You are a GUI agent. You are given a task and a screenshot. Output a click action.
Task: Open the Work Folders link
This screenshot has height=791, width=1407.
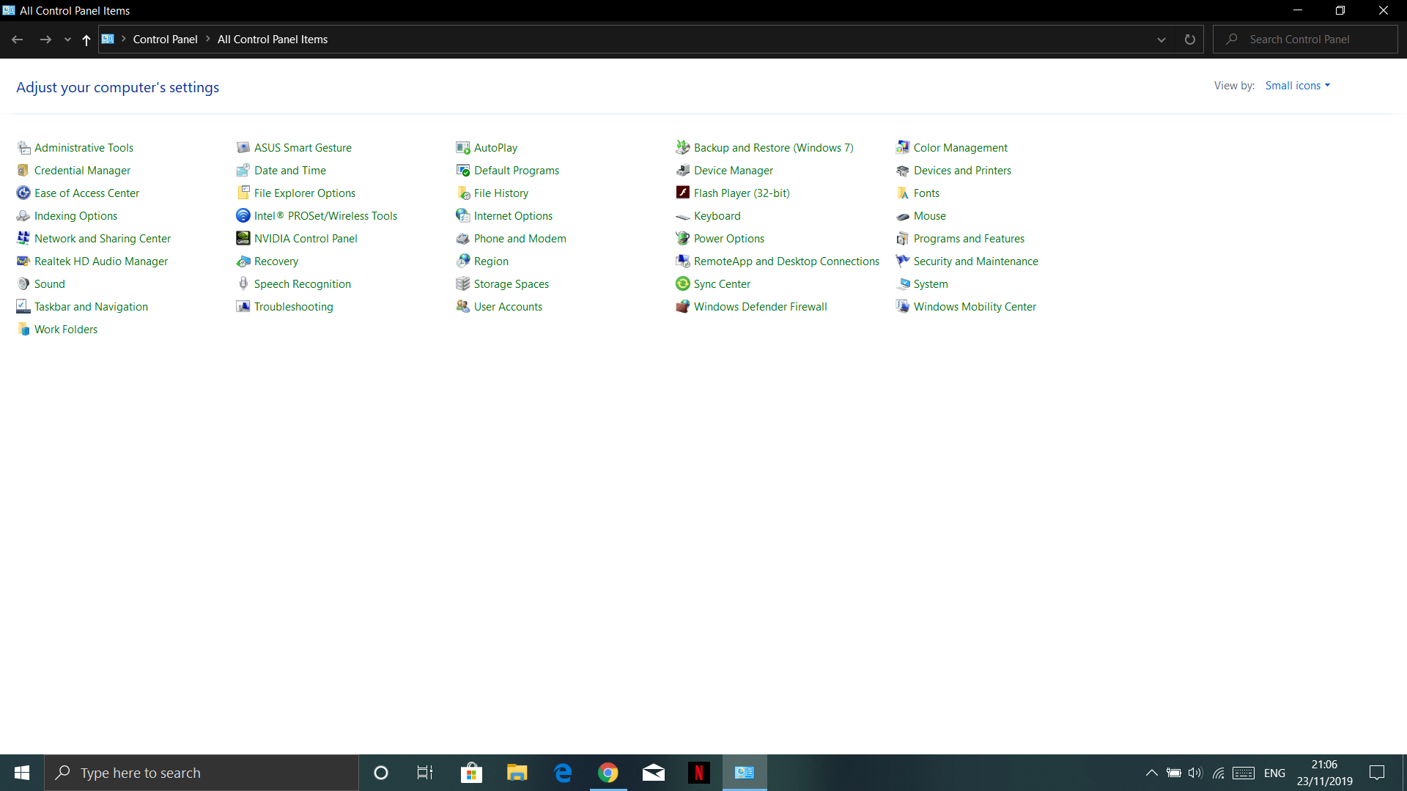coord(66,330)
